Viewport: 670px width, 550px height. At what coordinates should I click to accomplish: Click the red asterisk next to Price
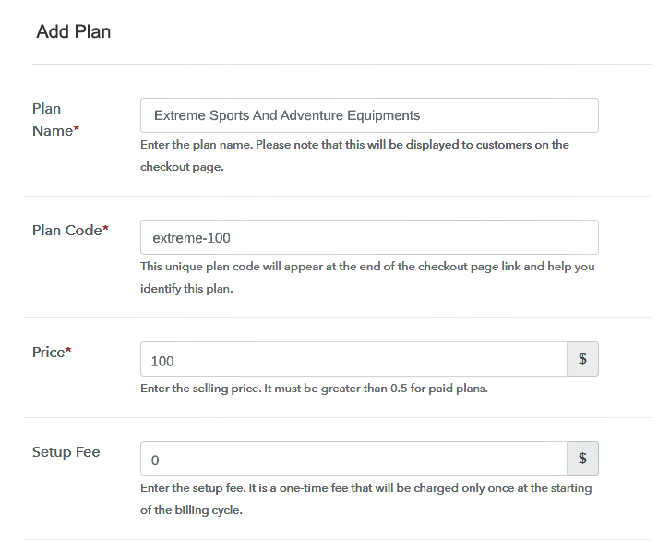[68, 350]
